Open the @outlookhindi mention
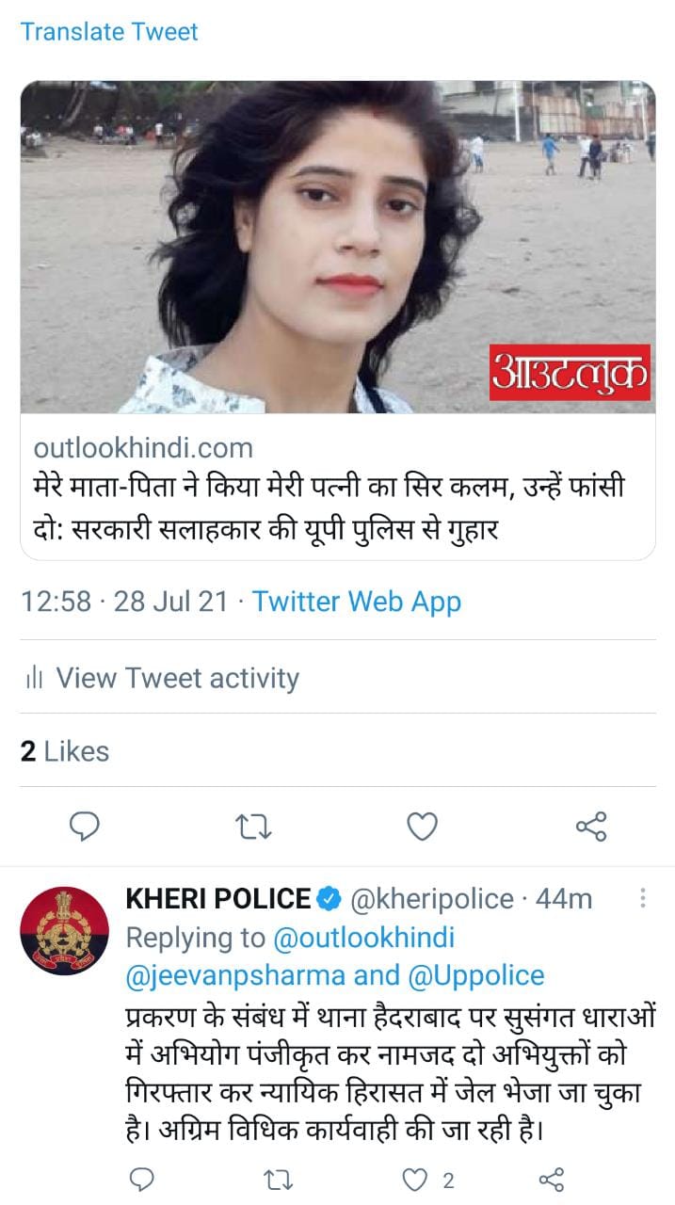The height and width of the screenshot is (1205, 675). [x=364, y=938]
